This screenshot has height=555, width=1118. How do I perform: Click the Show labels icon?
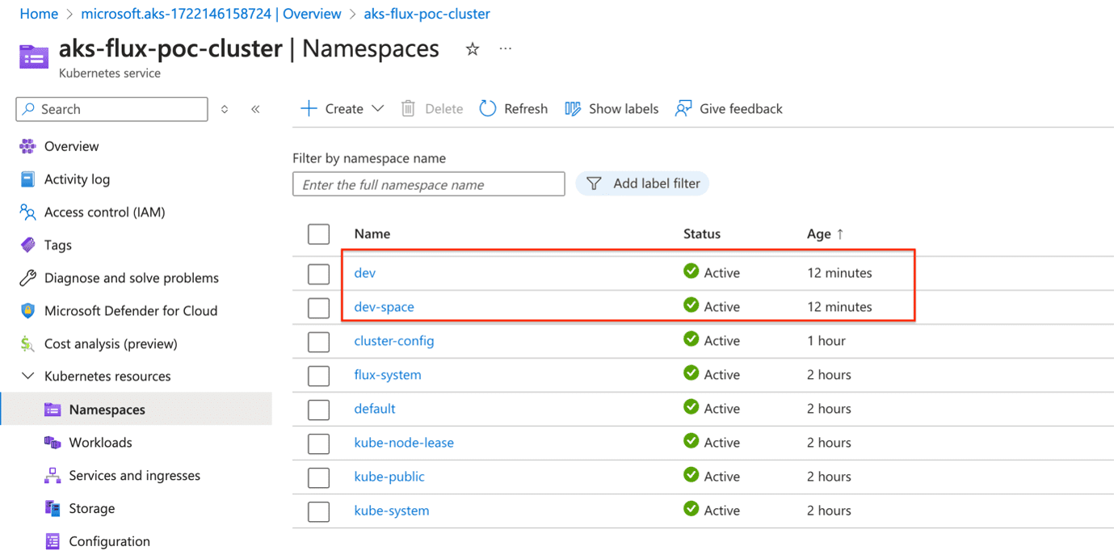pyautogui.click(x=573, y=108)
